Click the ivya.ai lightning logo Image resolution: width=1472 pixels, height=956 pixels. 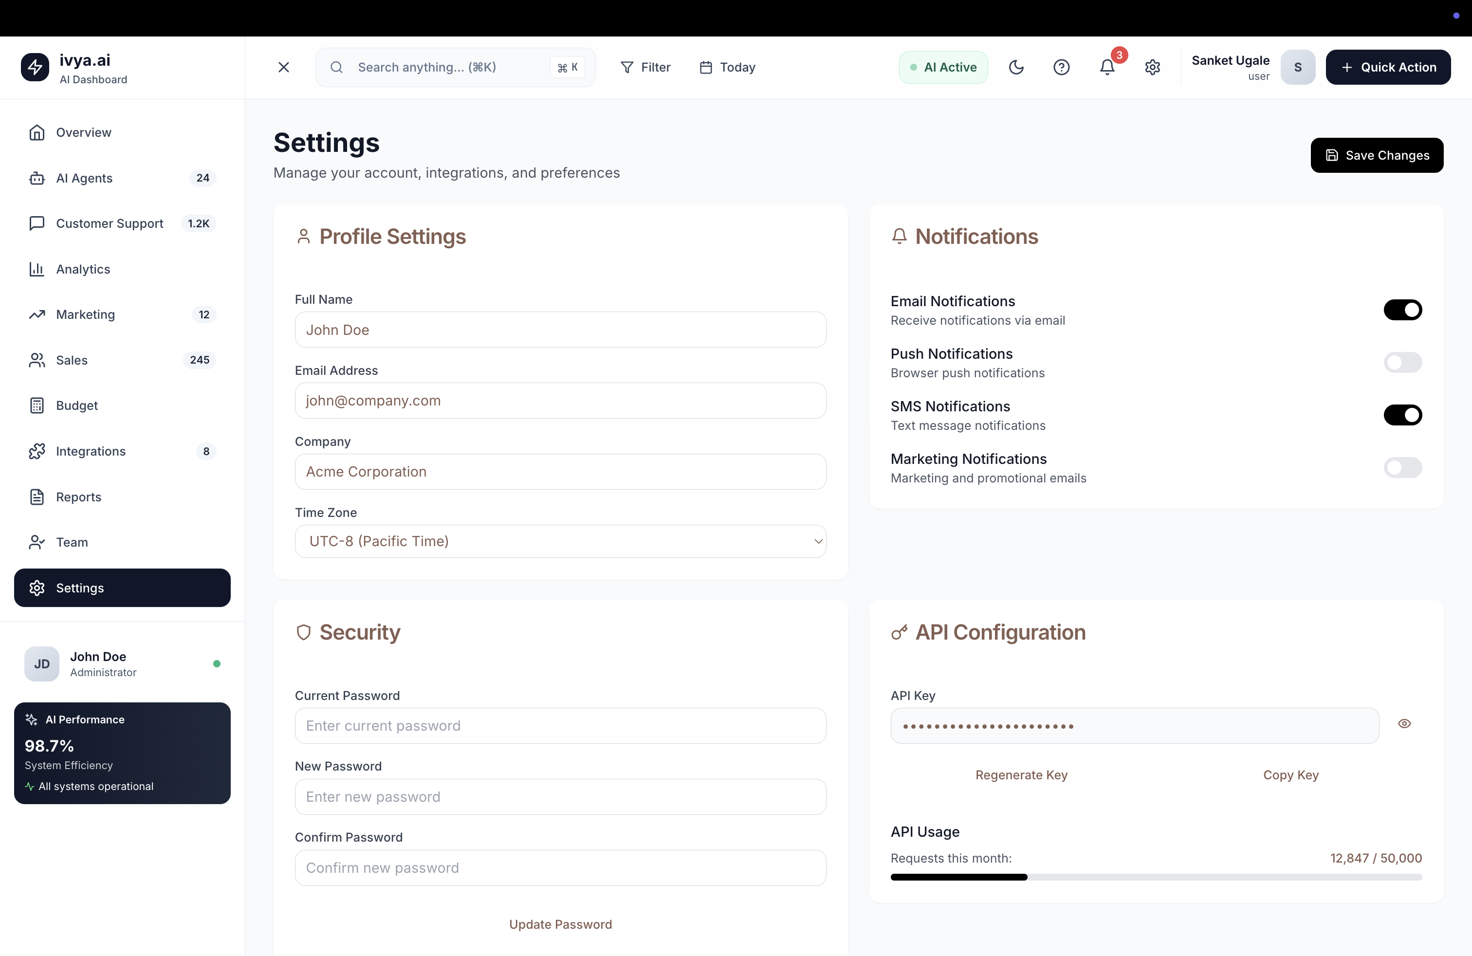point(35,67)
